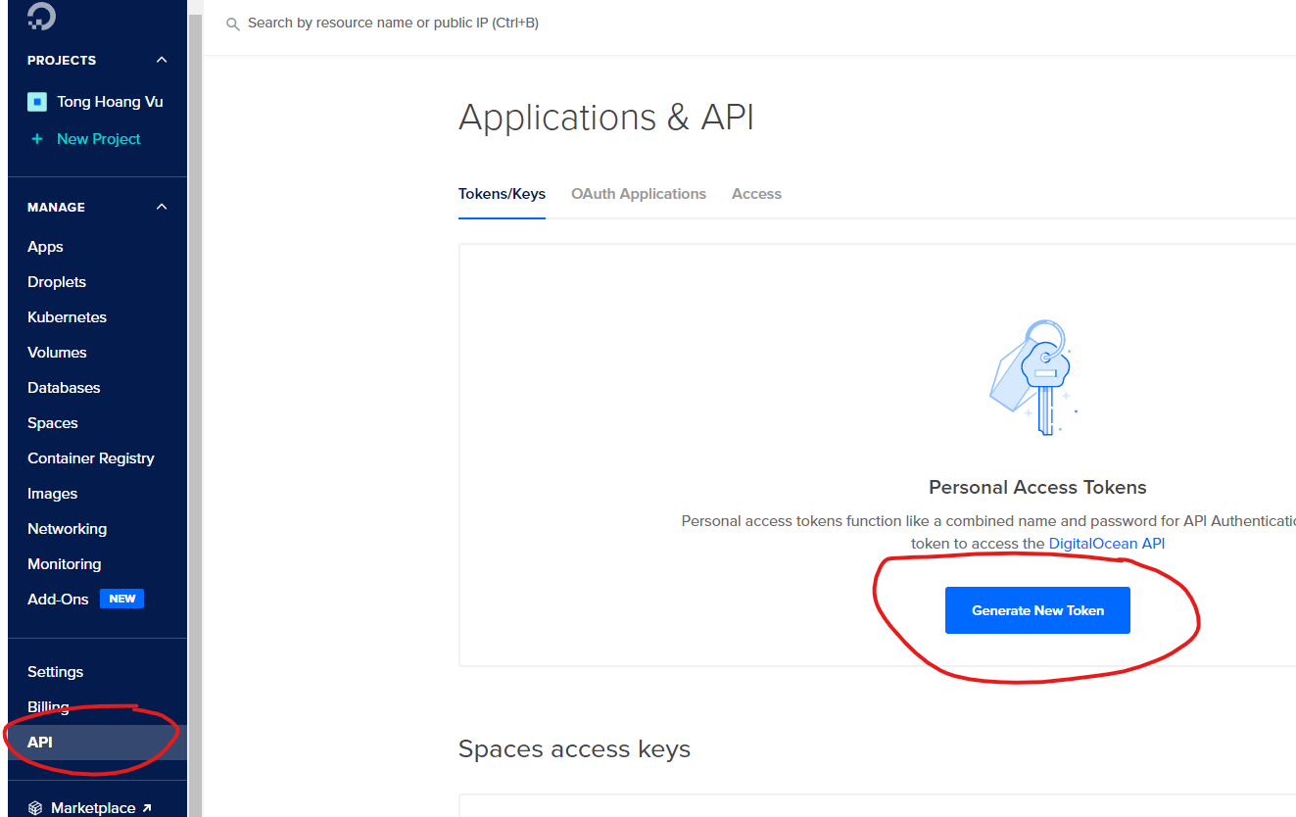Open Droplets in the sidebar
The image size is (1296, 817).
(x=57, y=282)
